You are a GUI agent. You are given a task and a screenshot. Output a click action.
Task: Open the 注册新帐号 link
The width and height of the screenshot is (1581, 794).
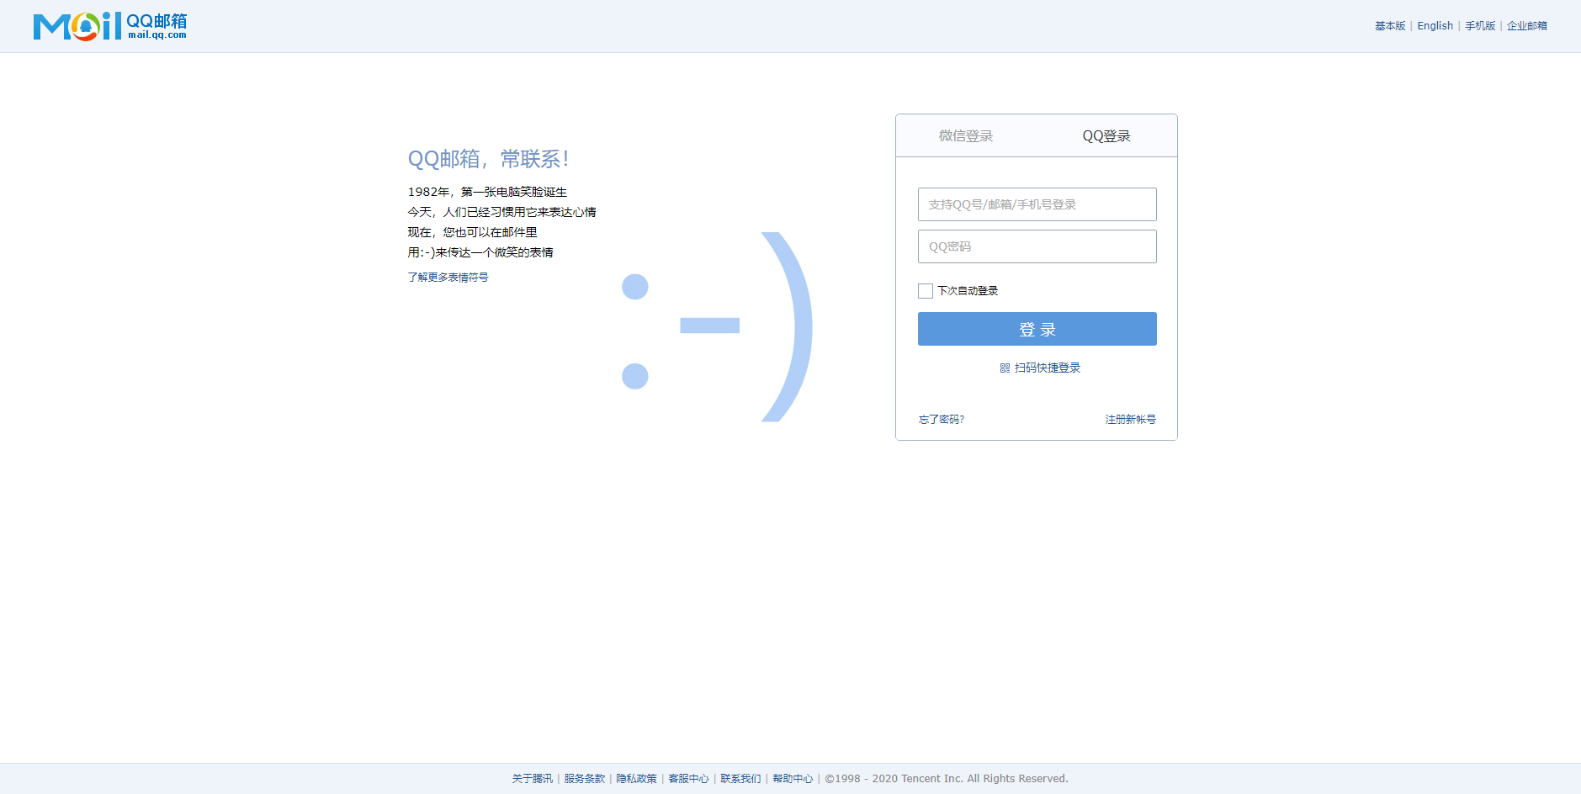pyautogui.click(x=1131, y=420)
